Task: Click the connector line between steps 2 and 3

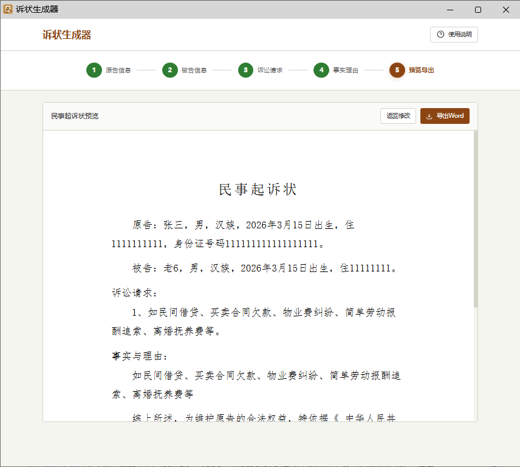Action: pyautogui.click(x=221, y=70)
